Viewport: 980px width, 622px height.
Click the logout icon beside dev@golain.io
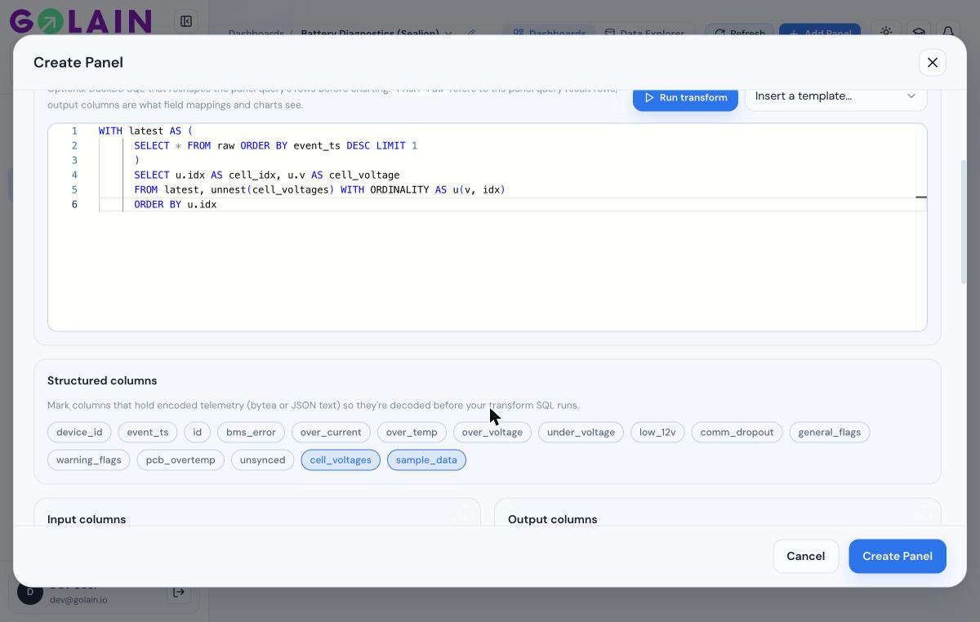[x=179, y=593]
